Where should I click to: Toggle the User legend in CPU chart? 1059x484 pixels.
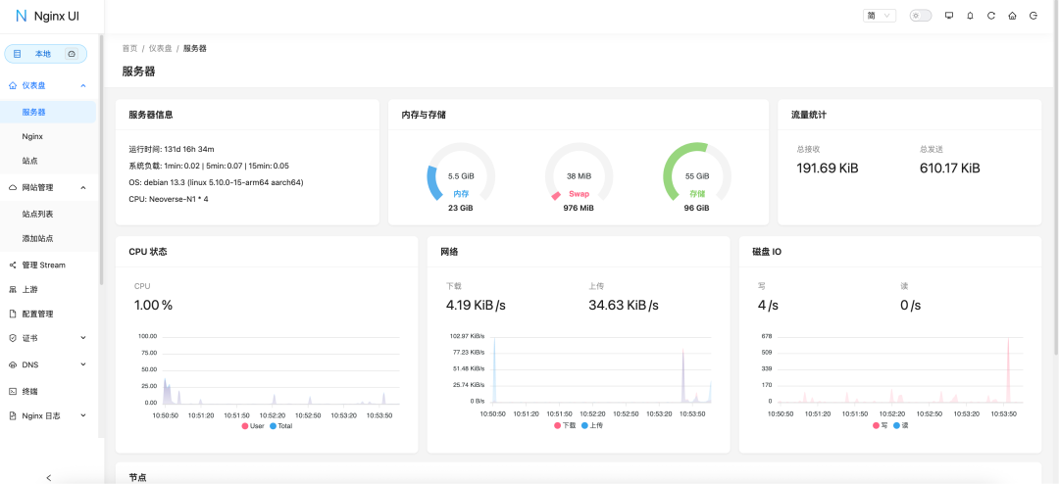click(252, 425)
